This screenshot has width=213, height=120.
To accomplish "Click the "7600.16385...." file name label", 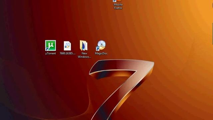I will [x=67, y=53].
